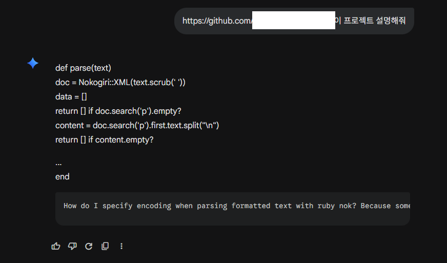Screen dimensions: 447x263
Task: Click the 'def parse(text)' line
Action: coord(83,68)
